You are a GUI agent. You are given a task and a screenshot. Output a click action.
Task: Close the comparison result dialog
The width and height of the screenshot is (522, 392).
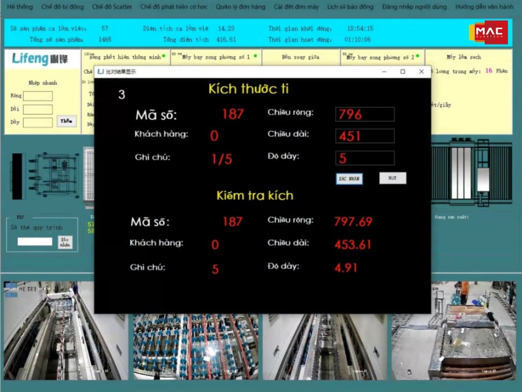[x=421, y=71]
